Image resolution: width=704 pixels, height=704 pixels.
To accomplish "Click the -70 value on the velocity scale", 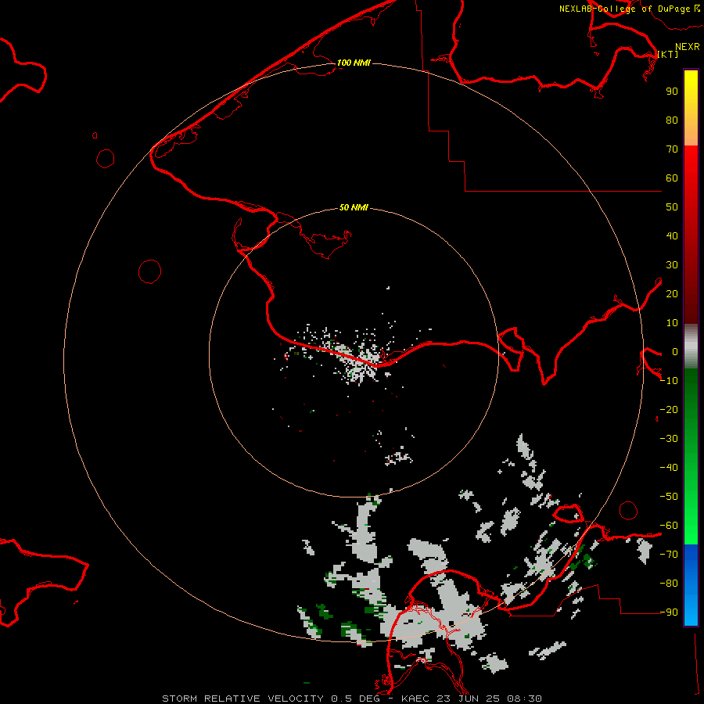I will [x=669, y=555].
